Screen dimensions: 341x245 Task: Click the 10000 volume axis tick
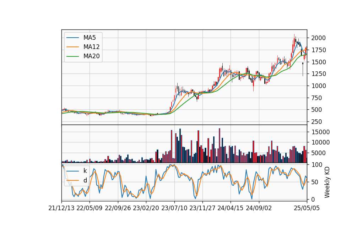[320, 142]
